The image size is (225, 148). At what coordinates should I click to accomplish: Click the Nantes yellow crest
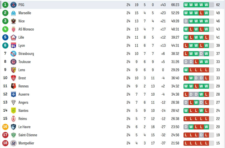click(x=13, y=111)
